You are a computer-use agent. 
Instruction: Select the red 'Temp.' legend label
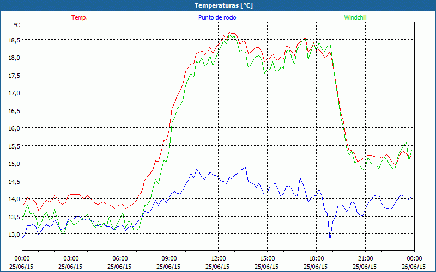(x=80, y=17)
